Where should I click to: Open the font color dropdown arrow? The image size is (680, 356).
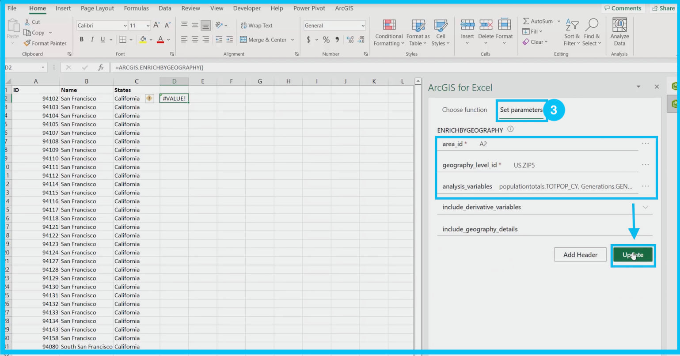(x=168, y=40)
